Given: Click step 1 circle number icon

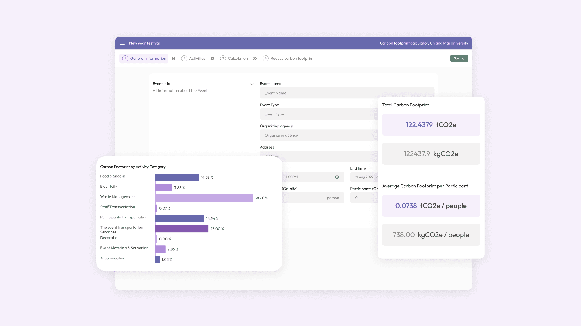Looking at the screenshot, I should pos(125,58).
